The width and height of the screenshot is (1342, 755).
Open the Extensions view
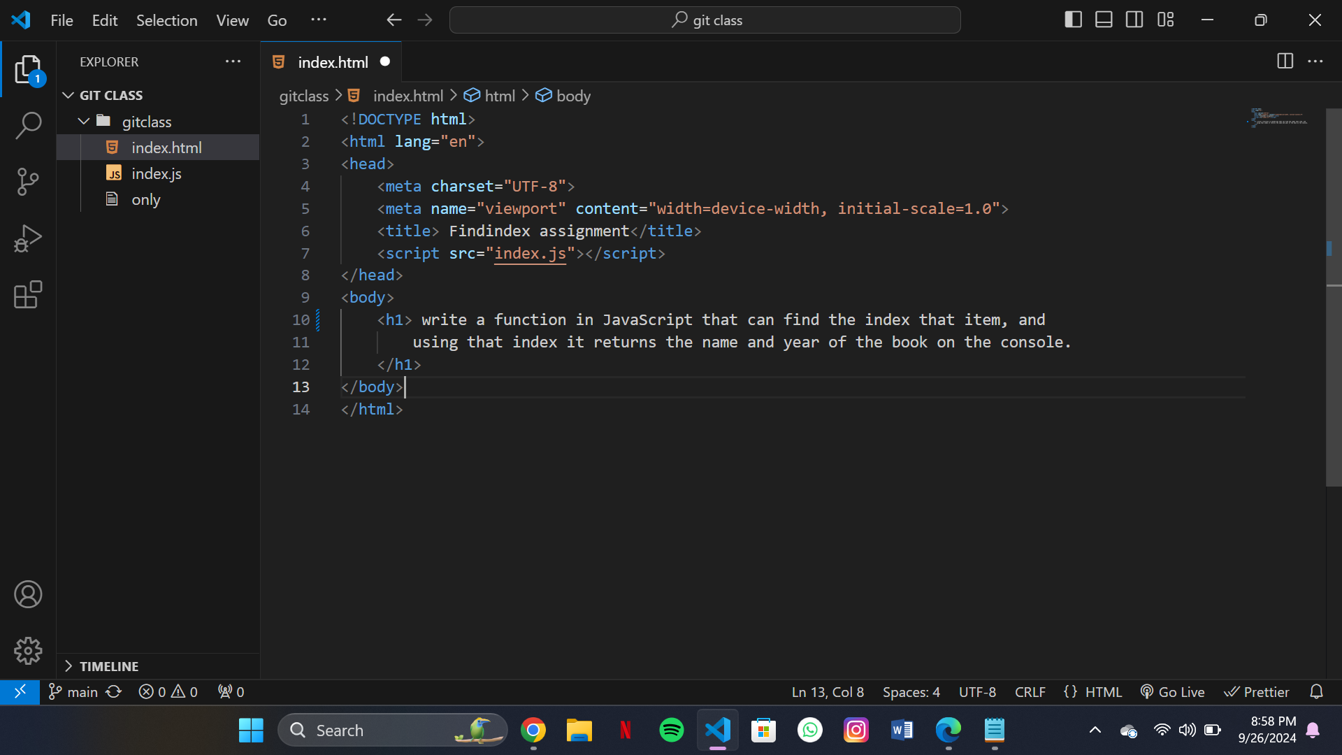pos(28,294)
